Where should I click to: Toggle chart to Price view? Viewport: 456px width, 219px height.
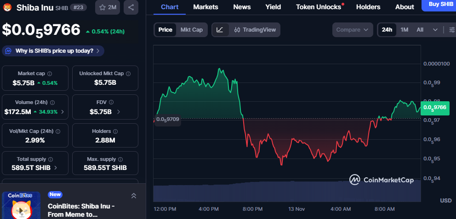165,30
